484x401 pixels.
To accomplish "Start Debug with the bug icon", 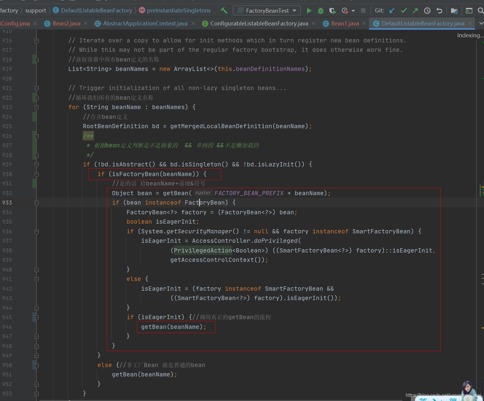I will pos(321,11).
